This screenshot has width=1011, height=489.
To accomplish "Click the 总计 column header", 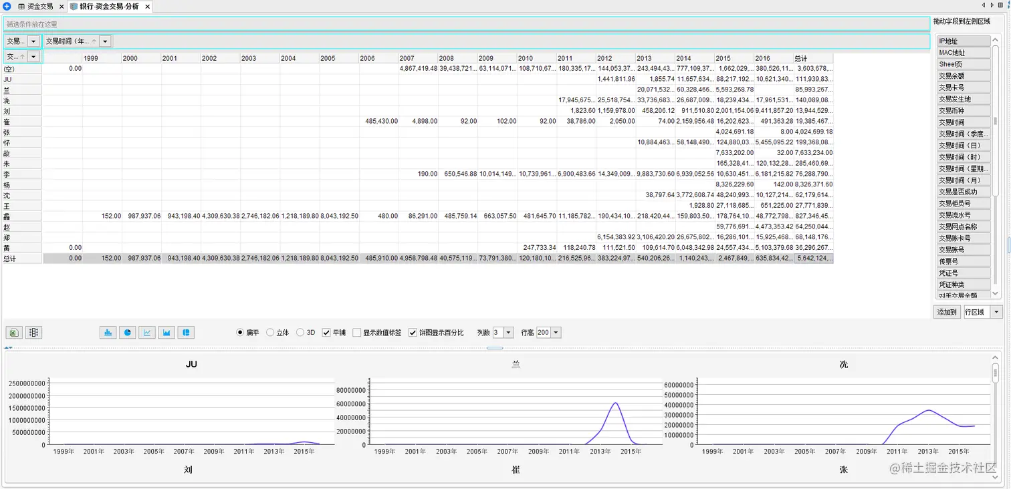I will coord(813,58).
